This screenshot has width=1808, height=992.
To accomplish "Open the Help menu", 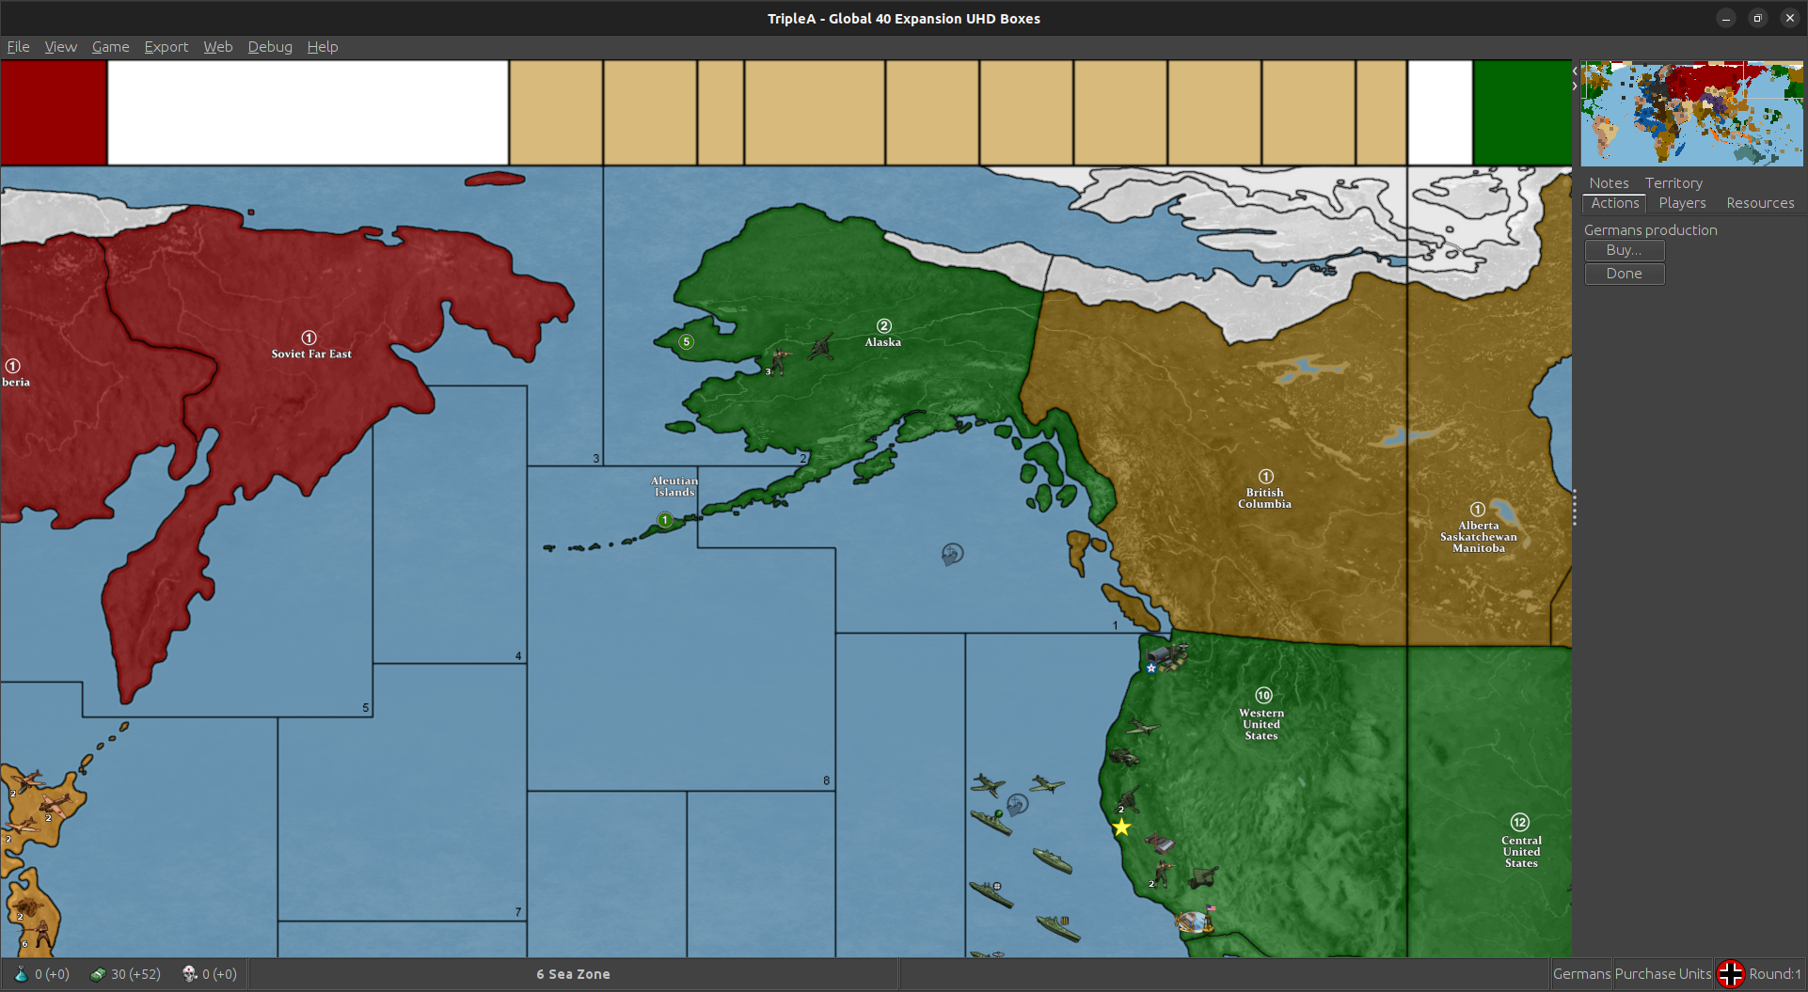I will [322, 47].
